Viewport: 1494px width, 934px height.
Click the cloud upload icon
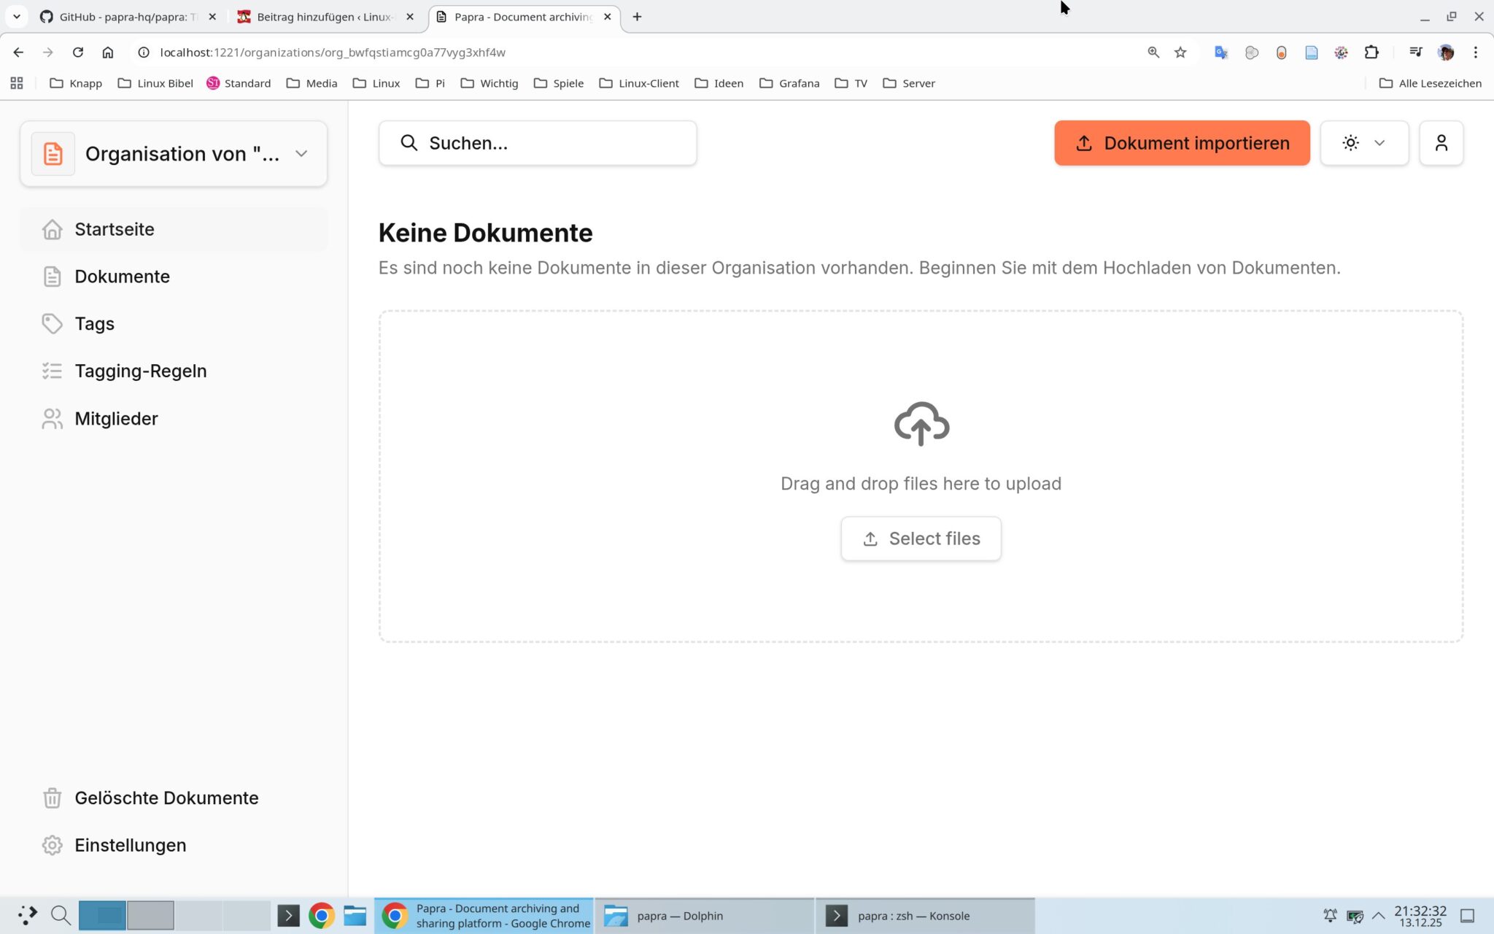click(921, 423)
